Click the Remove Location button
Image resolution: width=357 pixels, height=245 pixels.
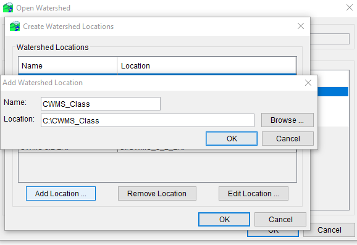(x=157, y=194)
